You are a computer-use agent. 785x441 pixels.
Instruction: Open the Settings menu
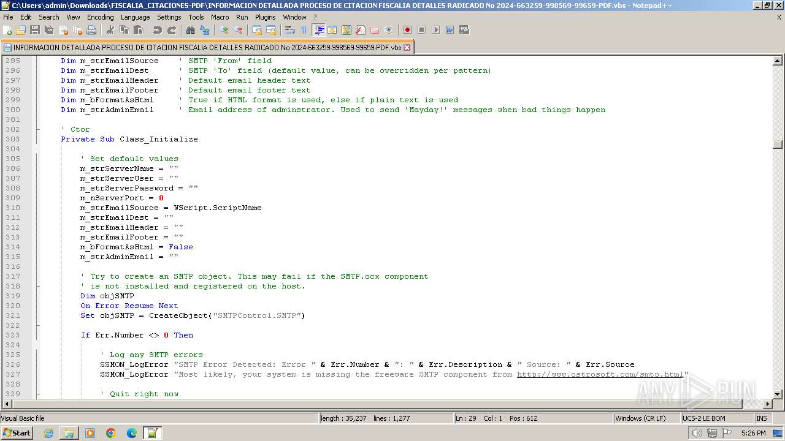(169, 17)
